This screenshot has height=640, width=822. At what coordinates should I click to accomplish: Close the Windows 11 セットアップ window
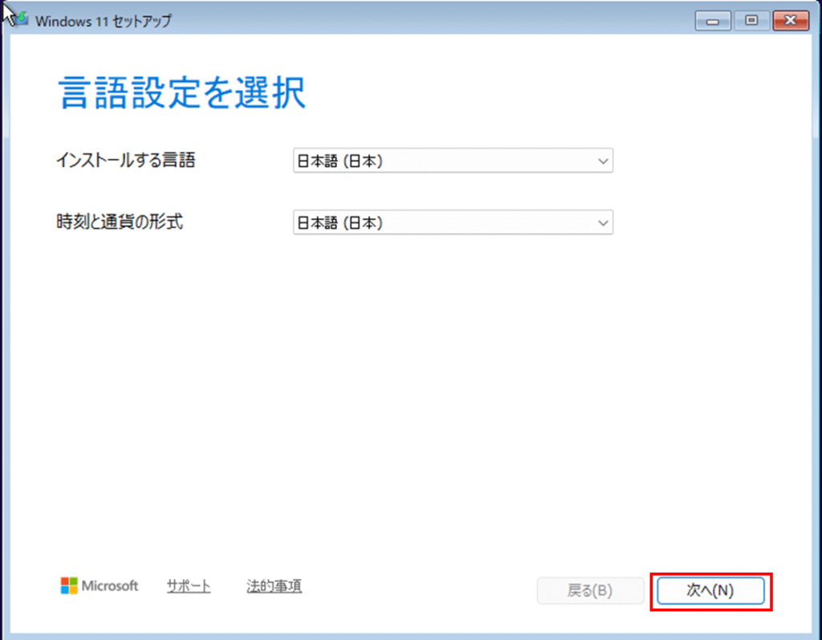tap(789, 21)
